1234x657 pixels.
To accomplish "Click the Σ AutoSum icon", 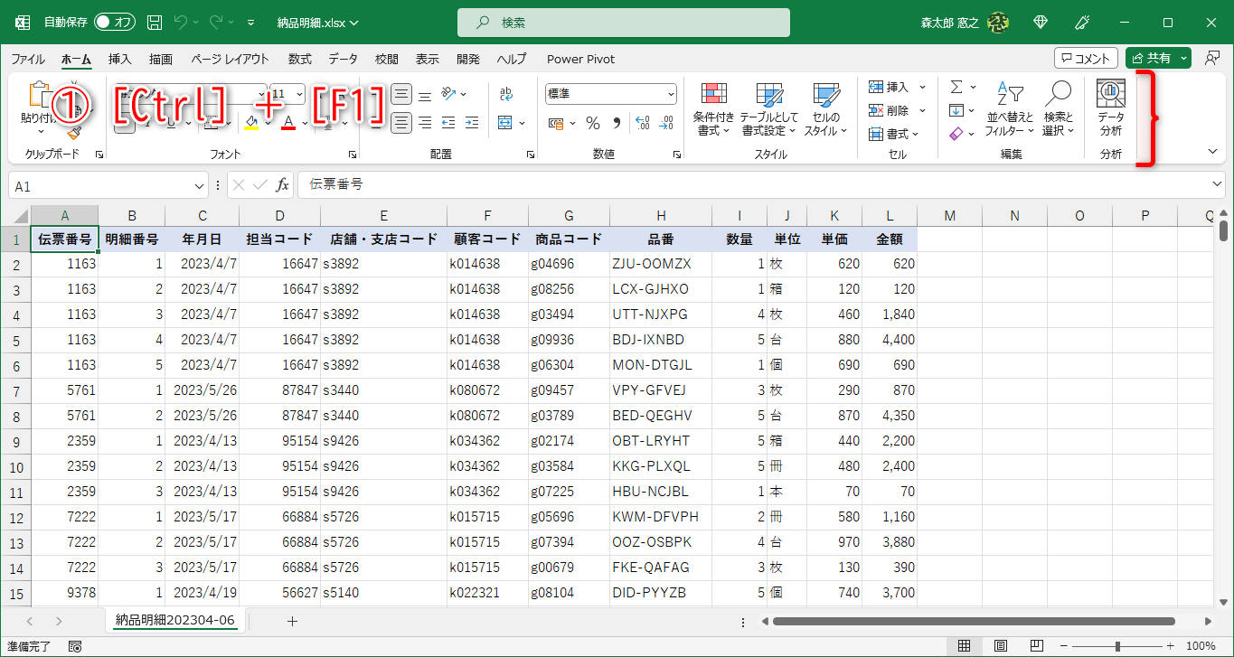I will (x=956, y=87).
